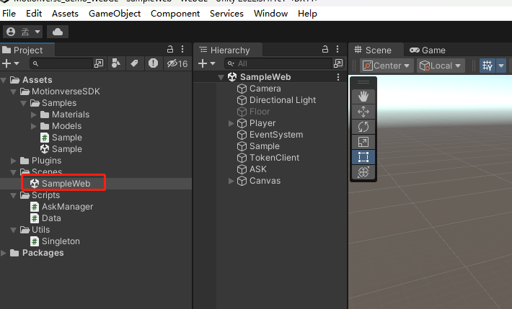This screenshot has width=512, height=309.
Task: Search by import log type icon
Action: pos(153,63)
